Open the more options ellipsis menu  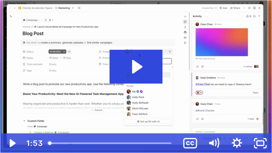coord(244,8)
